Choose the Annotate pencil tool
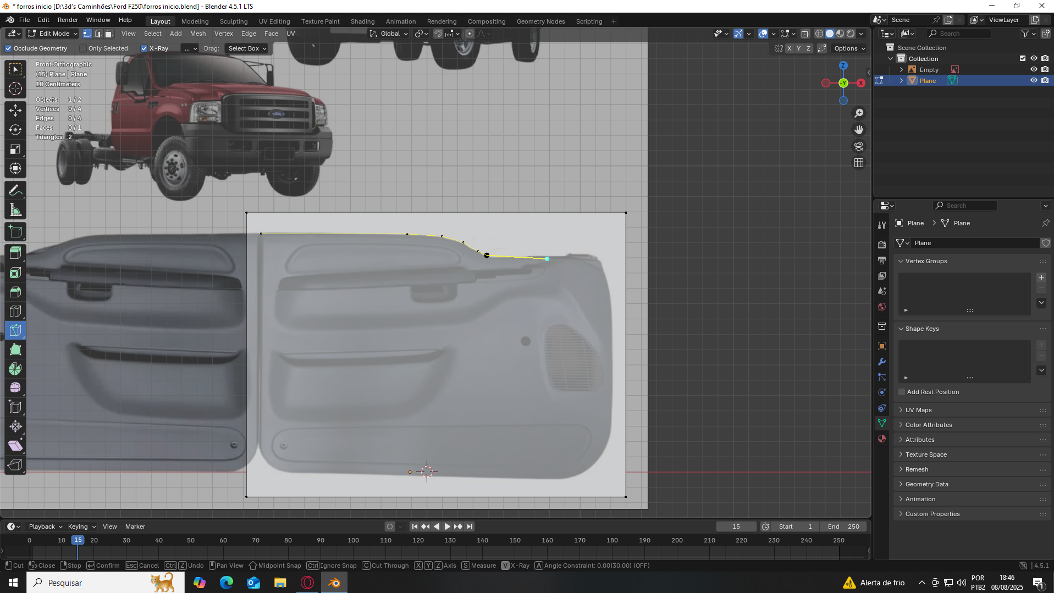The width and height of the screenshot is (1054, 593). [x=15, y=191]
